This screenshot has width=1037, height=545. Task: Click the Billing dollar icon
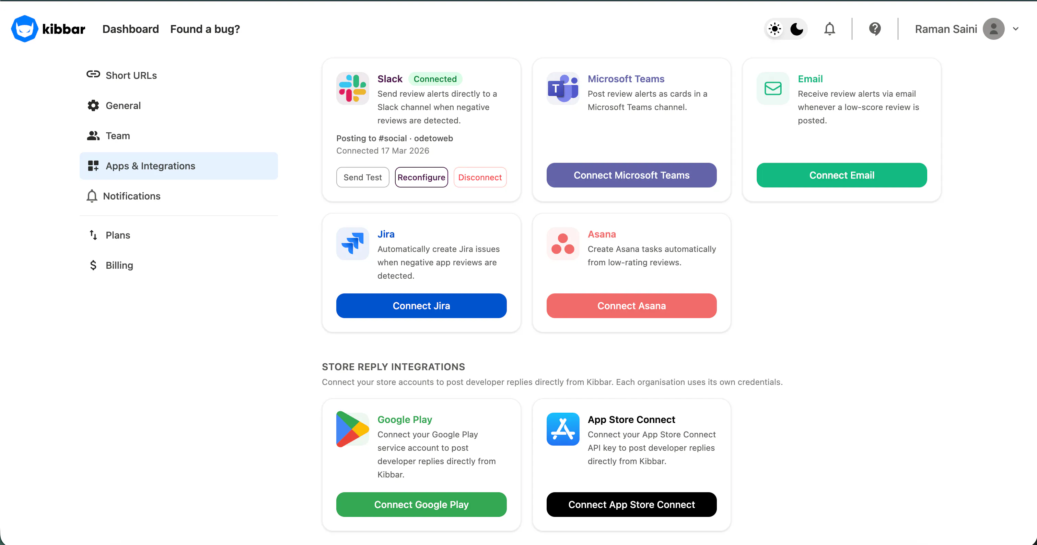[x=93, y=265]
